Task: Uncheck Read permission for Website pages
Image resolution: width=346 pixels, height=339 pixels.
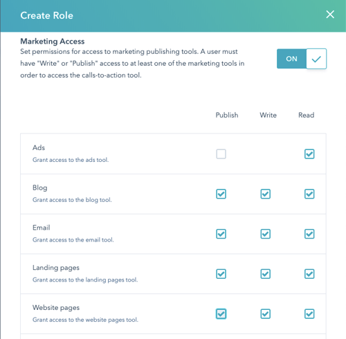Action: pos(309,314)
